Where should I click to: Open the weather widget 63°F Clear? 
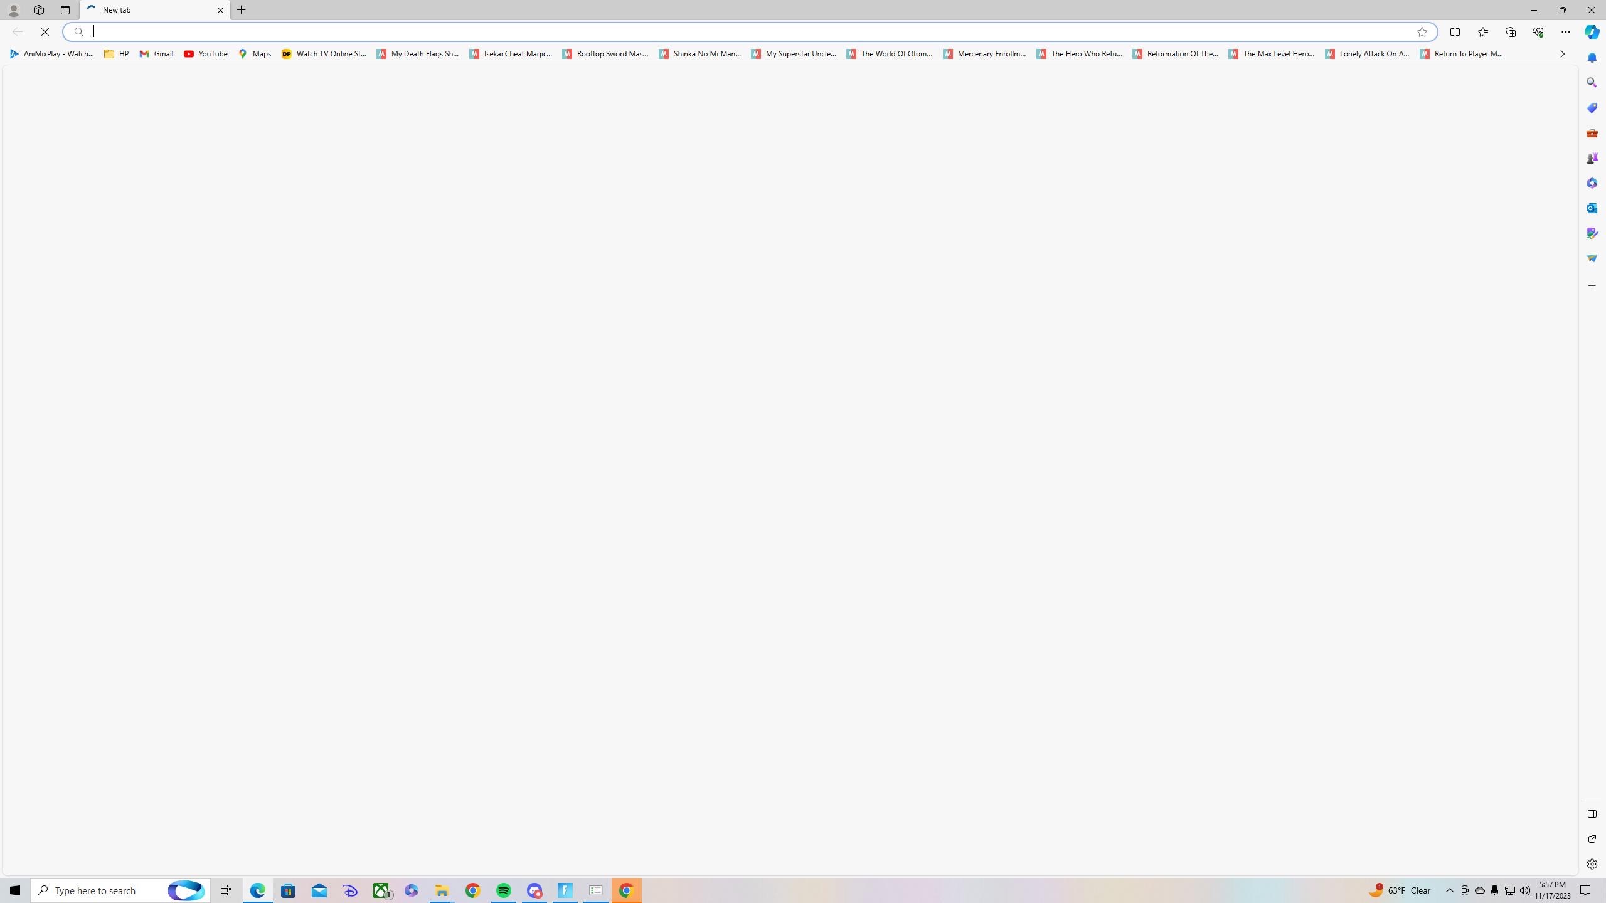1400,890
